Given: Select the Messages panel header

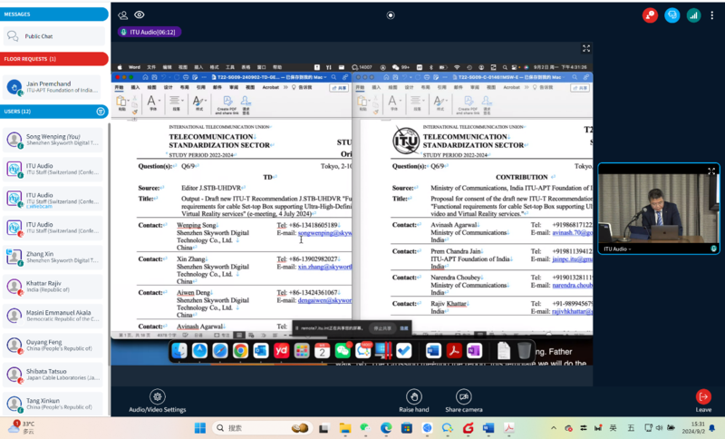Looking at the screenshot, I should point(54,15).
